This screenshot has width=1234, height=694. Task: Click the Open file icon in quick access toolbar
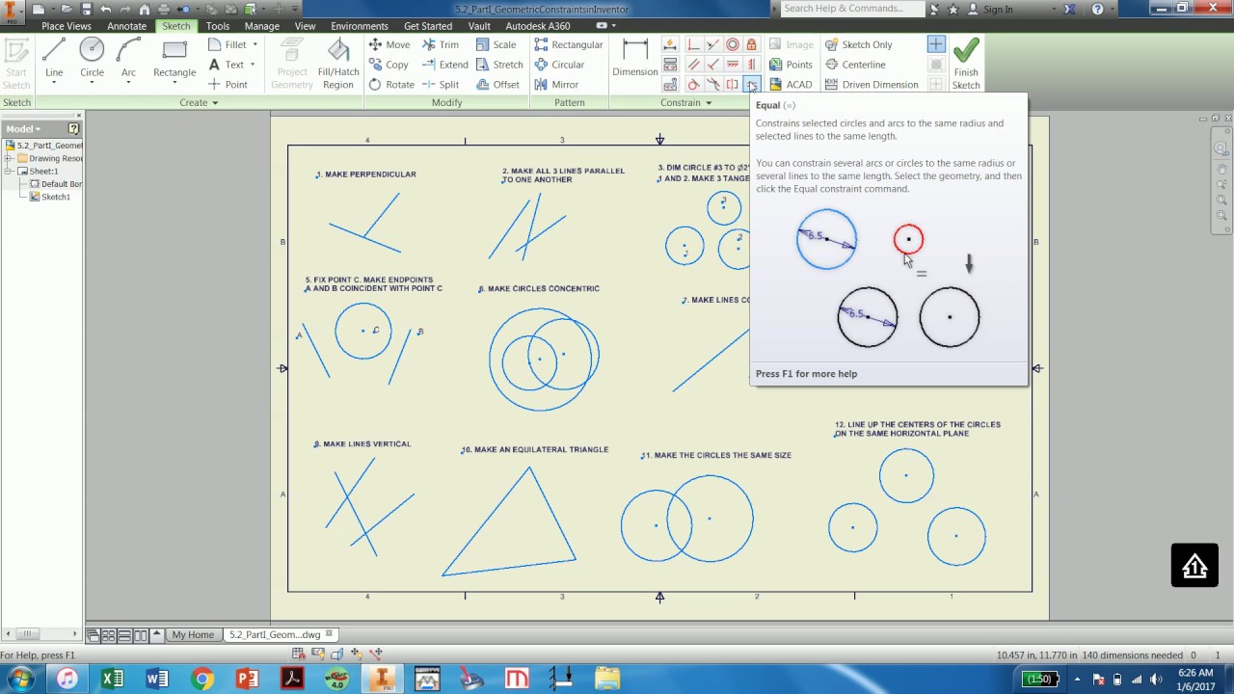pyautogui.click(x=67, y=9)
